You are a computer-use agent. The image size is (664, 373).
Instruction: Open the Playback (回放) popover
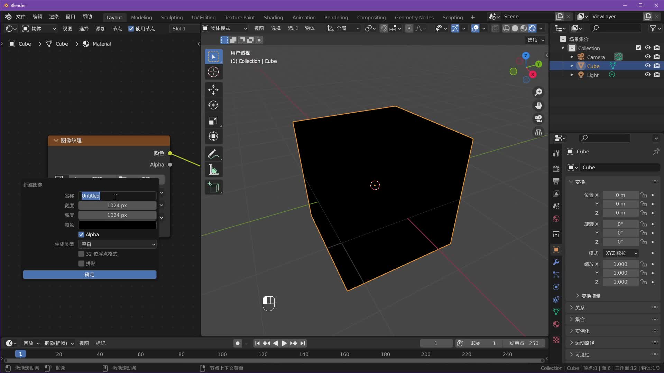click(x=31, y=343)
